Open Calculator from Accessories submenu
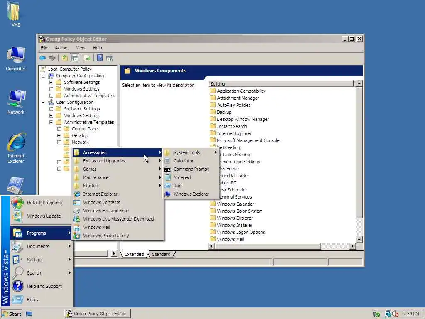Image resolution: width=425 pixels, height=319 pixels. point(191,161)
